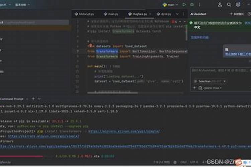Click the TrainingArguments import line
The height and width of the screenshot is (167, 251).
click(x=133, y=56)
